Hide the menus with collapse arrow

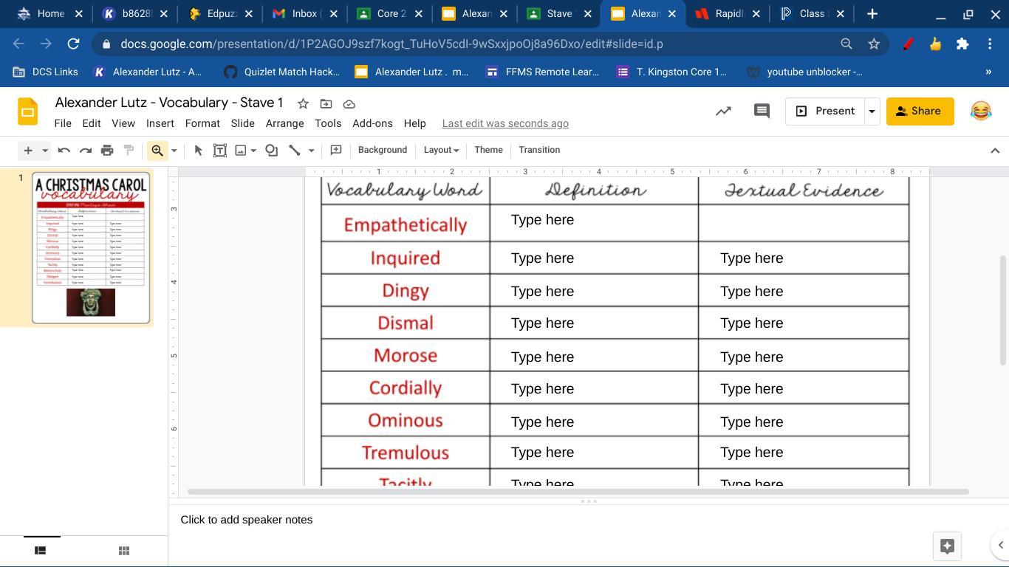(x=994, y=151)
